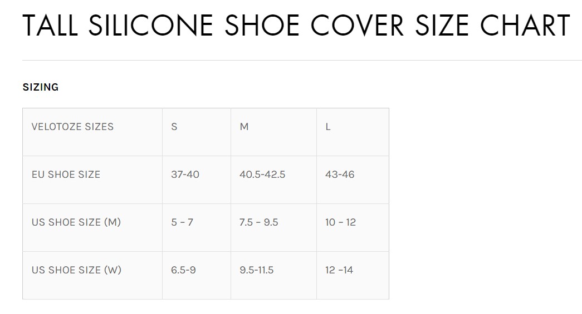The width and height of the screenshot is (582, 314).
Task: Click the 10 - 12 men's size cell
Action: pos(340,222)
